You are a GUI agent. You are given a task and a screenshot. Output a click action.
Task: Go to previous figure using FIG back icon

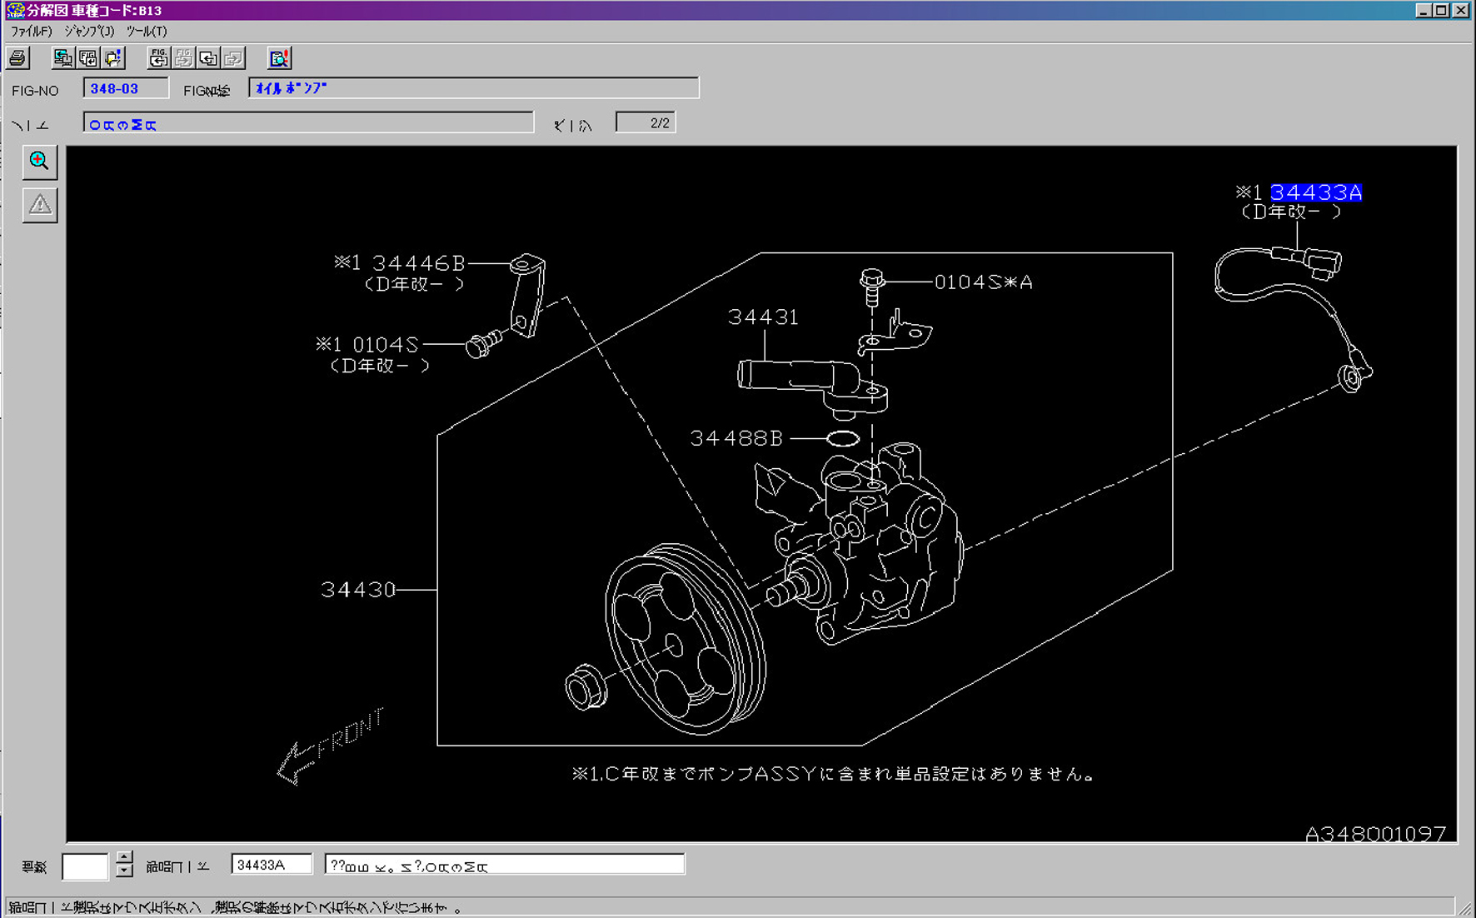pyautogui.click(x=158, y=58)
